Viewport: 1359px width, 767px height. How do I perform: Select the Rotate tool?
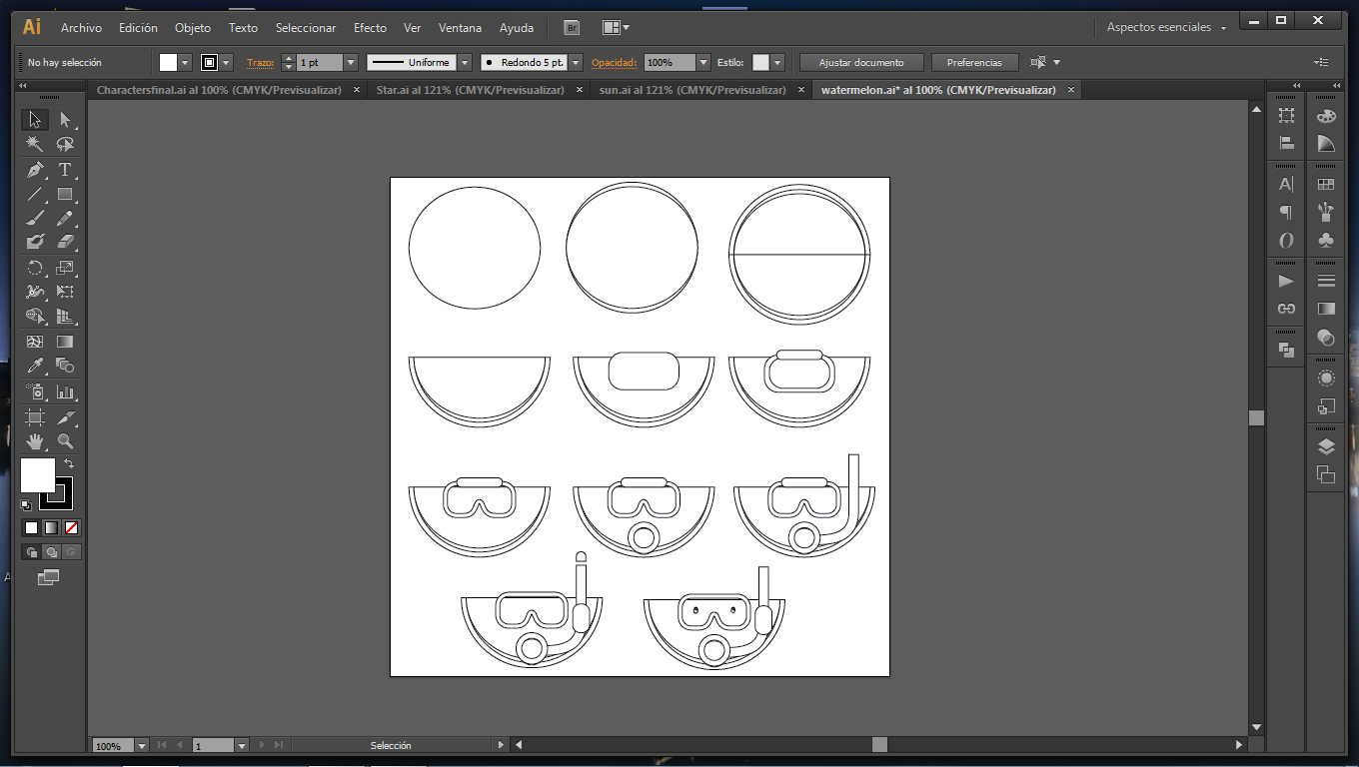click(35, 268)
